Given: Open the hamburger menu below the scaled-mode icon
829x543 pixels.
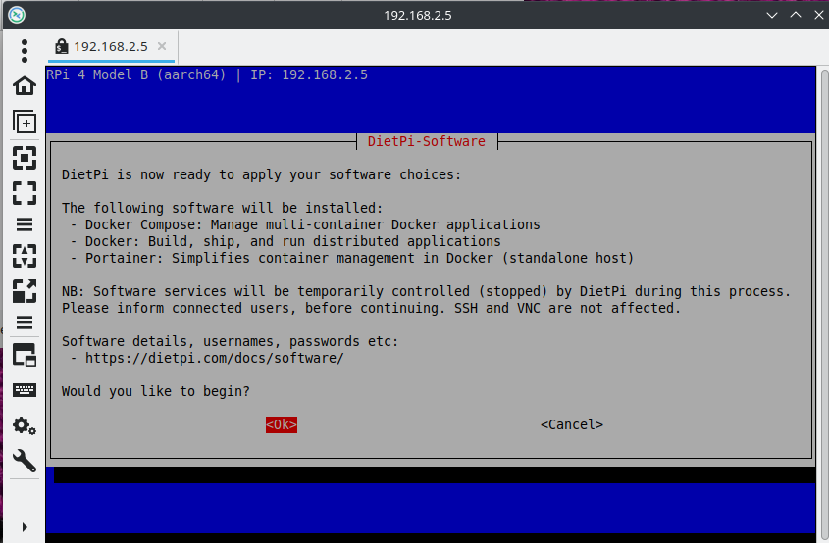Looking at the screenshot, I should click(25, 322).
